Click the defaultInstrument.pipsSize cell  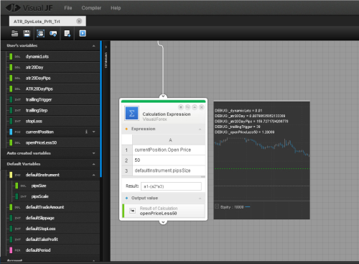click(169, 170)
